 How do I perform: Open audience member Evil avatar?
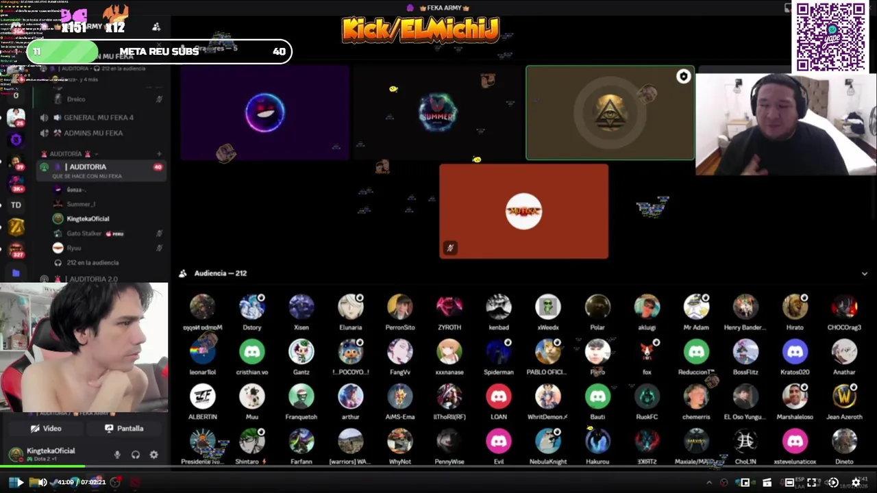pos(499,442)
